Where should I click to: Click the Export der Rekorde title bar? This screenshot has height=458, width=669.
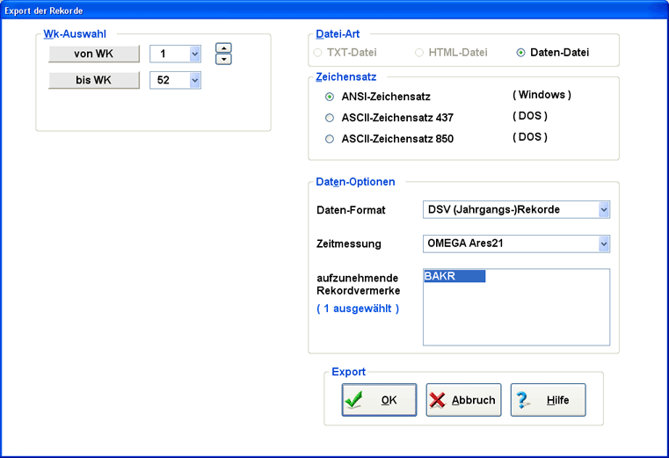click(x=334, y=8)
